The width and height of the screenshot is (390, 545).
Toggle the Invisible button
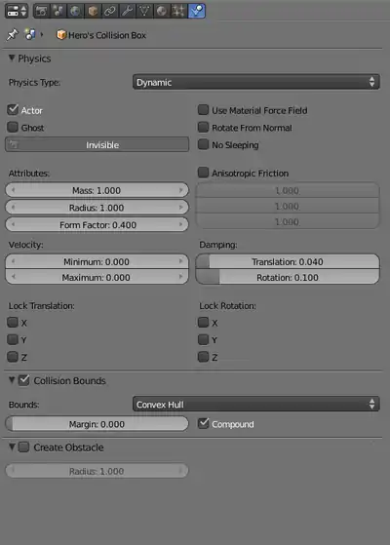(x=97, y=144)
